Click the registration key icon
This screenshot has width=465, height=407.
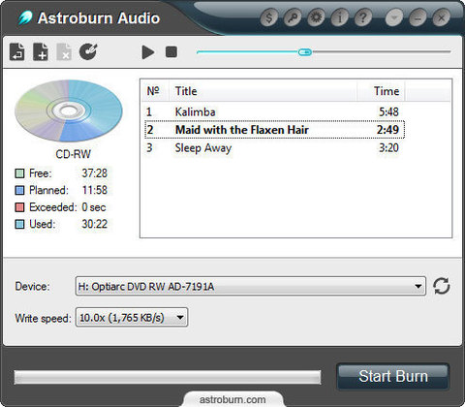tap(293, 17)
